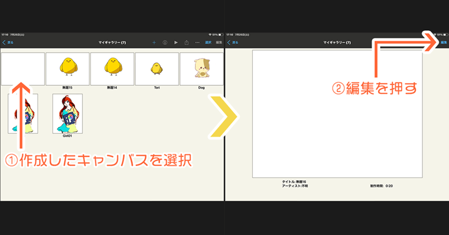Click the 無題15 caption text

click(x=67, y=87)
